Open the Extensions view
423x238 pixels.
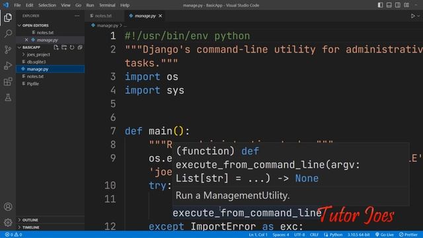8,81
